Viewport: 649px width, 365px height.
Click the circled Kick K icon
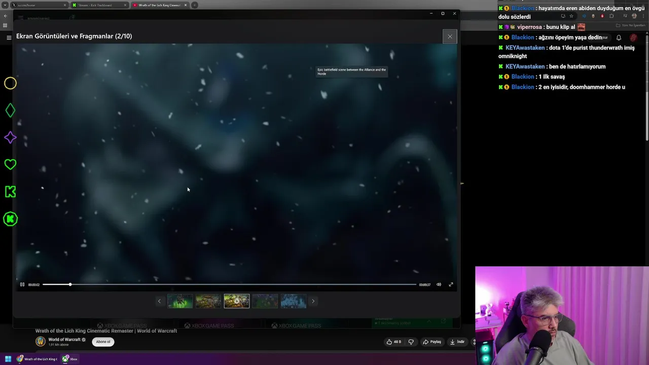pyautogui.click(x=10, y=219)
